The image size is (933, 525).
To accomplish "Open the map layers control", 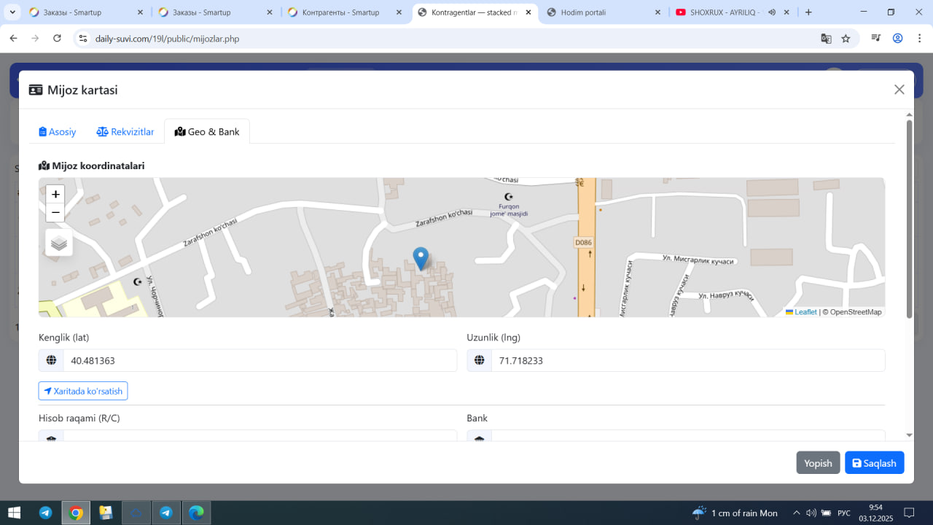I will [x=59, y=243].
